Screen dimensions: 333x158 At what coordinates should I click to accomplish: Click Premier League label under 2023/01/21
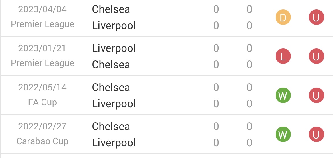point(42,63)
